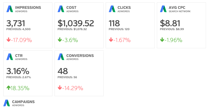Image resolution: width=216 pixels, height=110 pixels.
Task: Select the IMPRESSIONS card title
Action: [28, 7]
